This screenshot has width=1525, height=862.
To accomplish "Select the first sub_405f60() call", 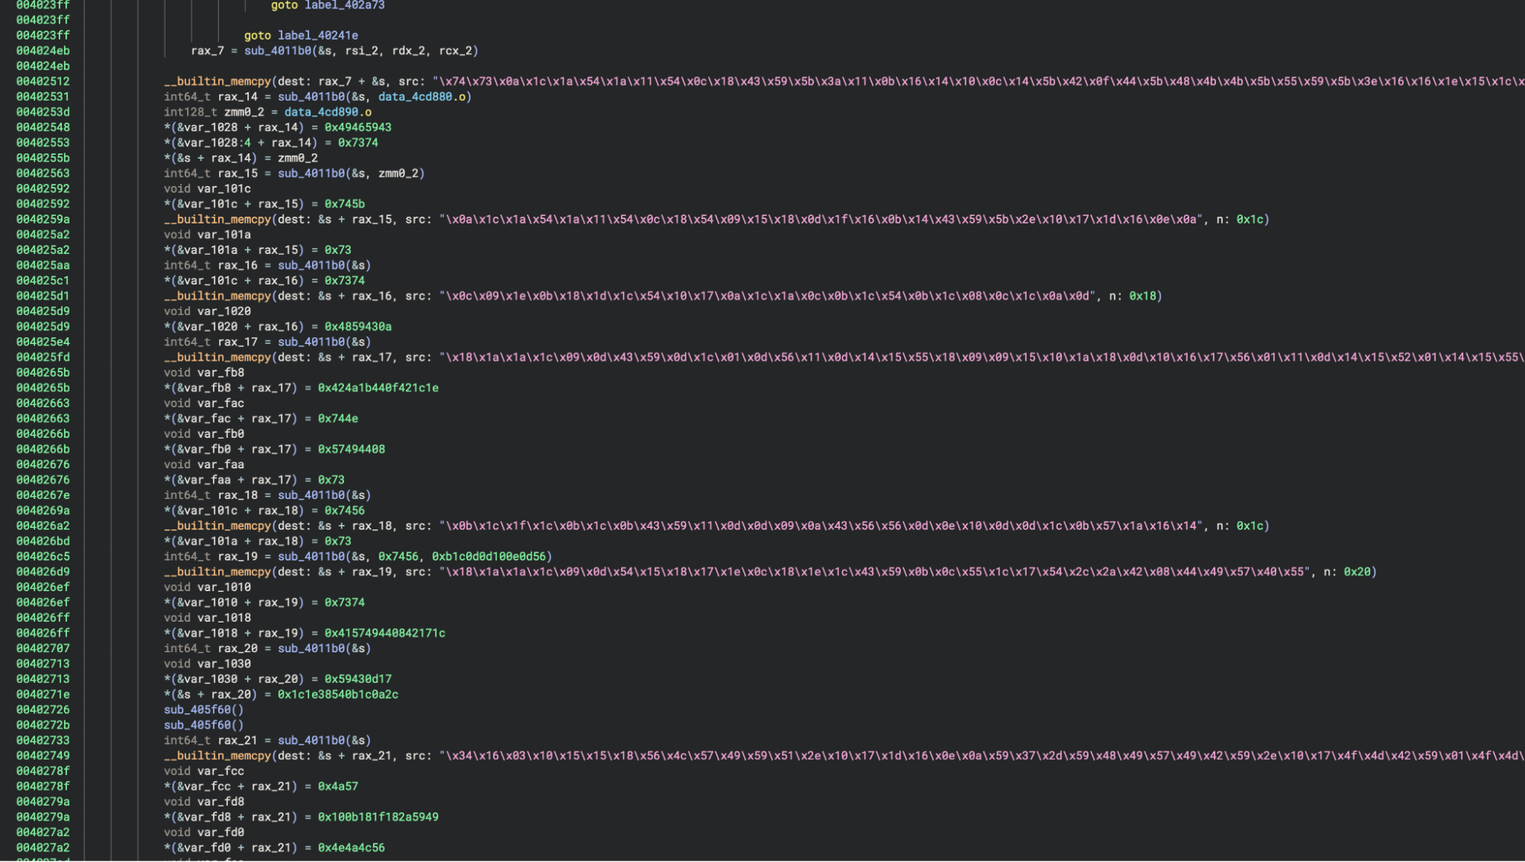I will 204,709.
